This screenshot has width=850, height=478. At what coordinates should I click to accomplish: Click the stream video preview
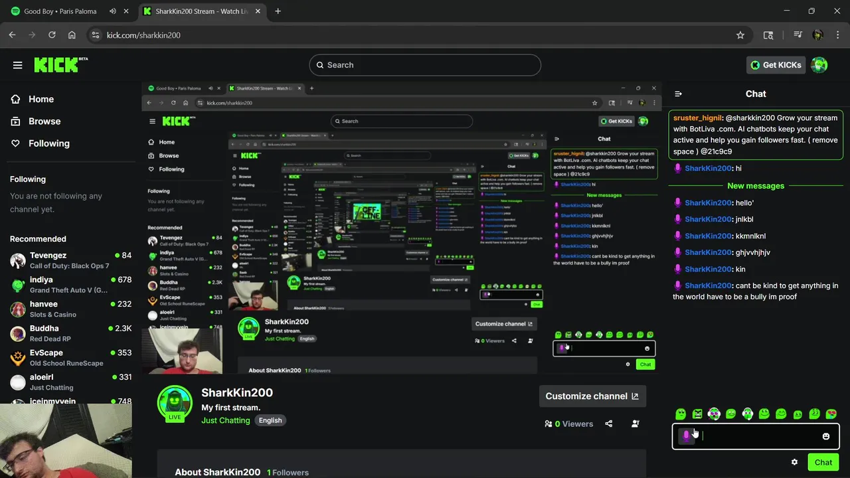[x=401, y=228]
